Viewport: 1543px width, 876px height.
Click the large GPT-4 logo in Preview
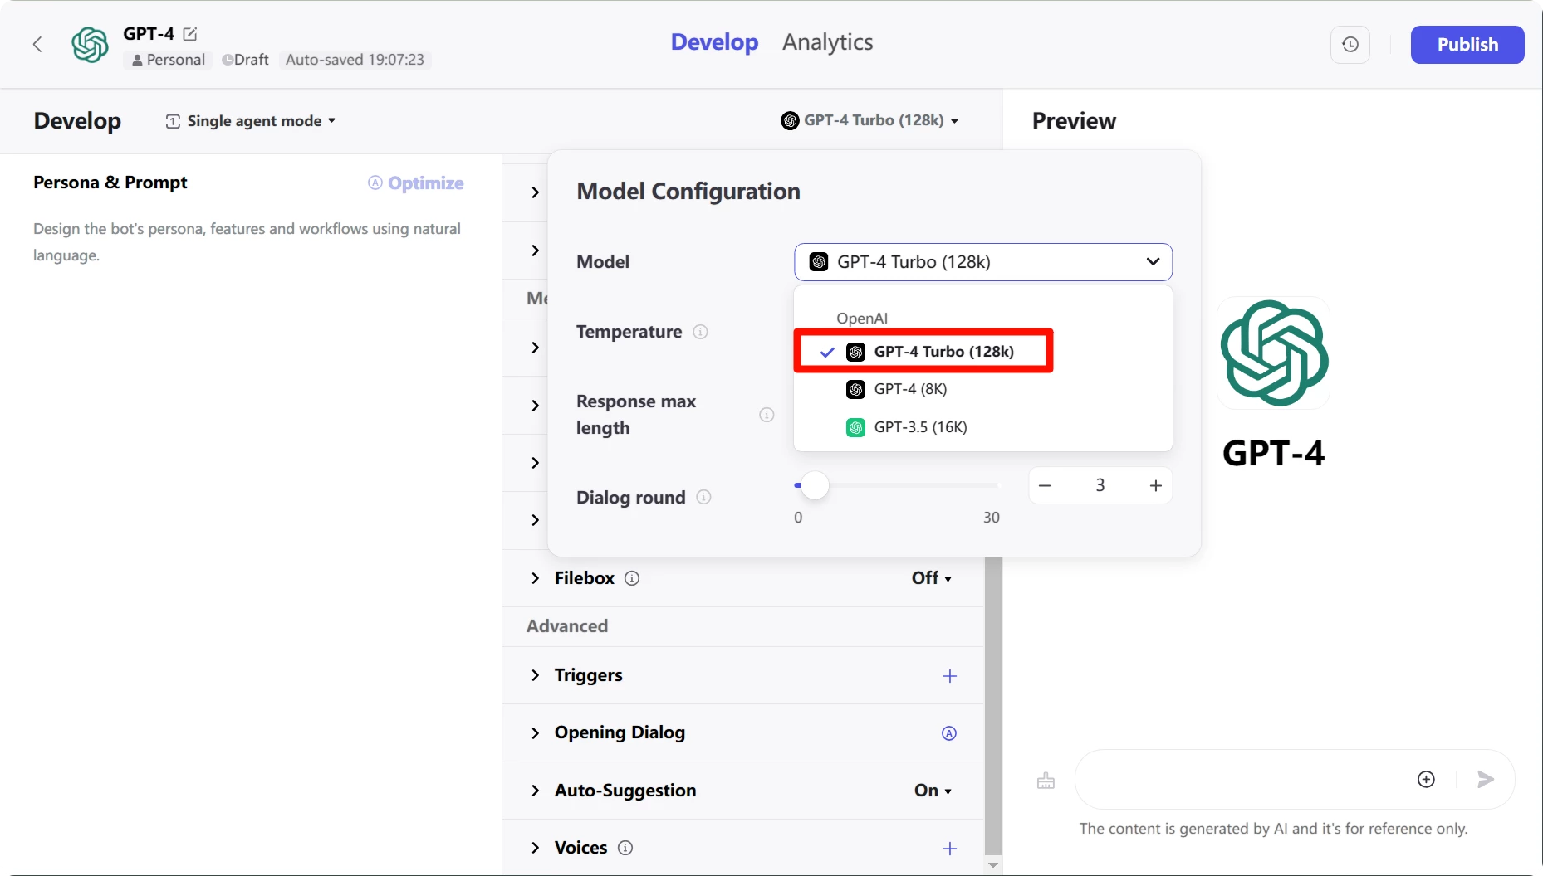point(1274,353)
